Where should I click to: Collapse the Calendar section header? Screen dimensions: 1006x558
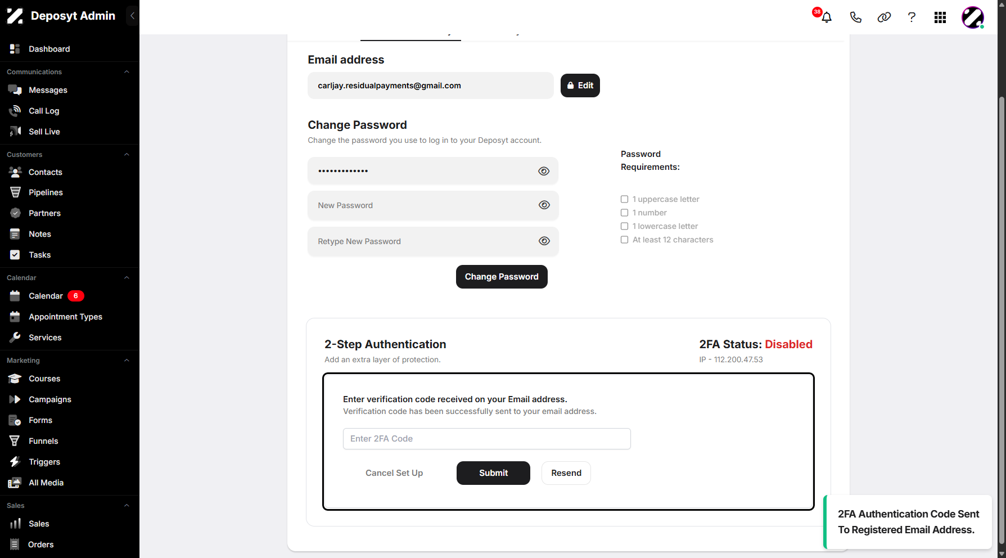point(127,278)
